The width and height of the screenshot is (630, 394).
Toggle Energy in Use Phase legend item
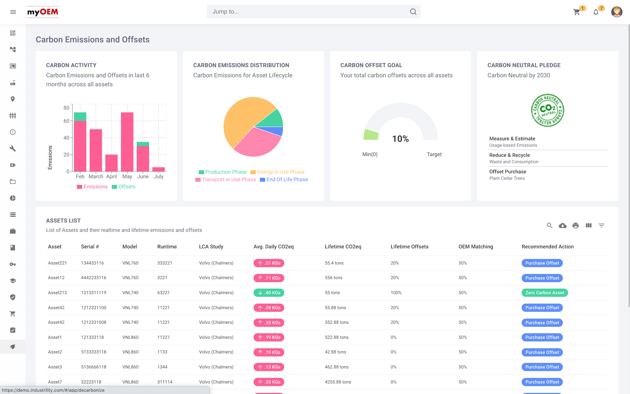pyautogui.click(x=277, y=172)
